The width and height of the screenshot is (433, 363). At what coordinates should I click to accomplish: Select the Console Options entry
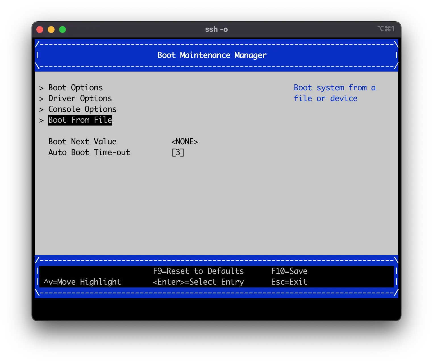(x=82, y=109)
